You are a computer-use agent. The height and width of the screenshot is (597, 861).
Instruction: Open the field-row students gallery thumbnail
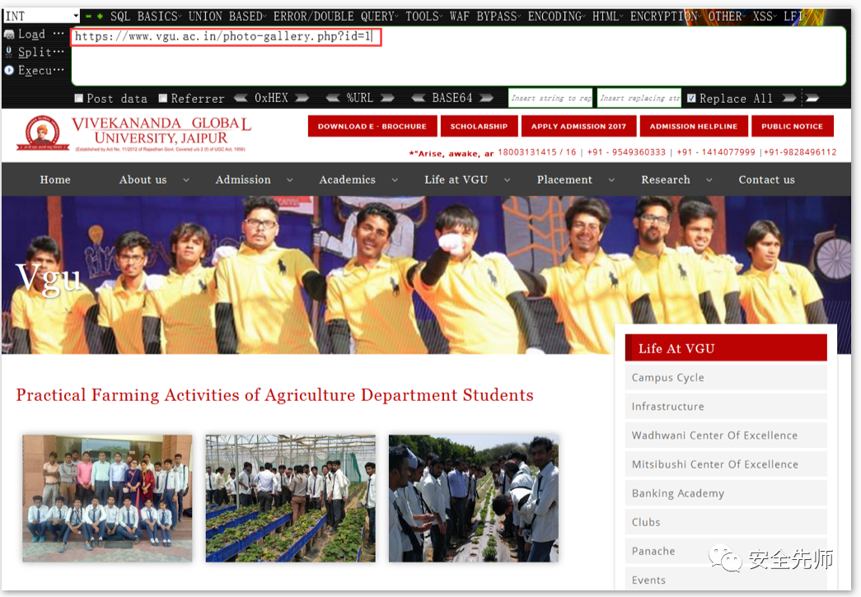(x=473, y=498)
